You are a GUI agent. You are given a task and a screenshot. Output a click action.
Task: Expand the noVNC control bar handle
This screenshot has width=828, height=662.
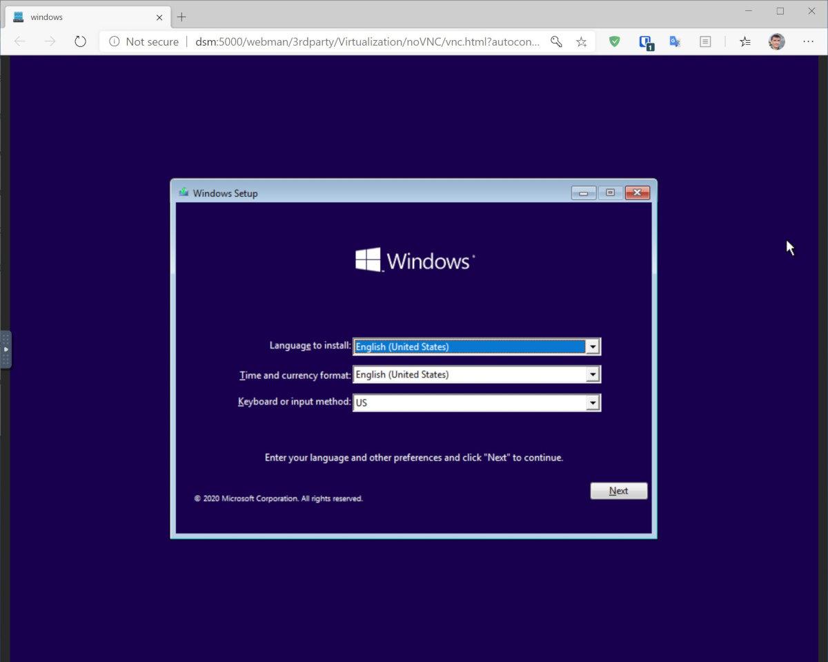tap(6, 349)
